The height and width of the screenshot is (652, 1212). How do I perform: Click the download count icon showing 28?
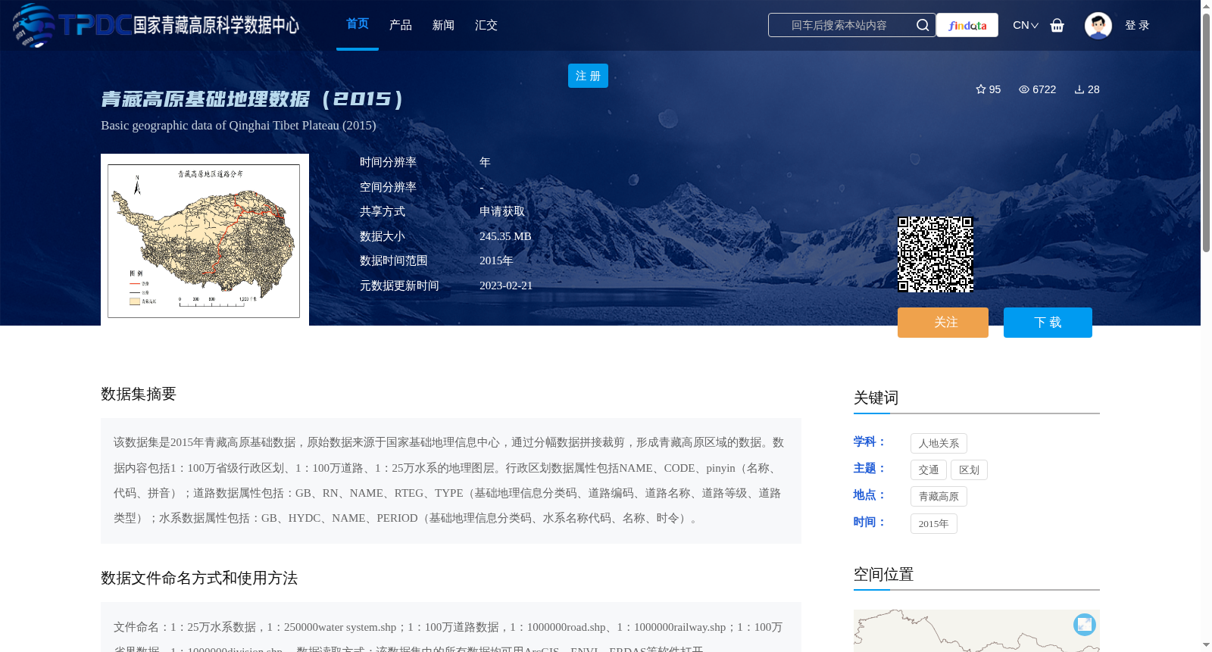[1079, 89]
